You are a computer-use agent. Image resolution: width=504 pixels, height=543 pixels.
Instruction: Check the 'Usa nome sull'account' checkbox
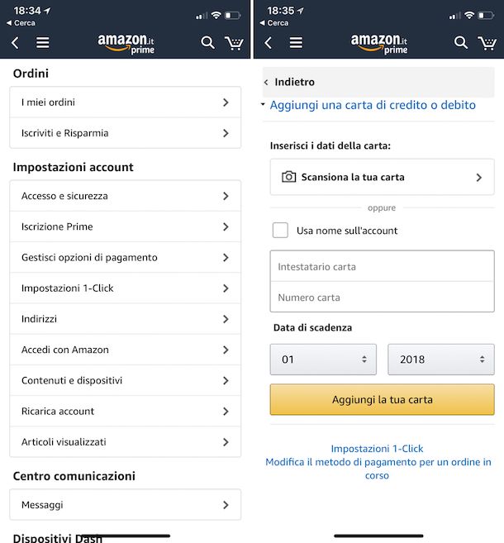pos(281,231)
